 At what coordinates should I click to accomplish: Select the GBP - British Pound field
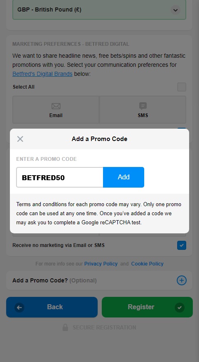click(x=99, y=10)
